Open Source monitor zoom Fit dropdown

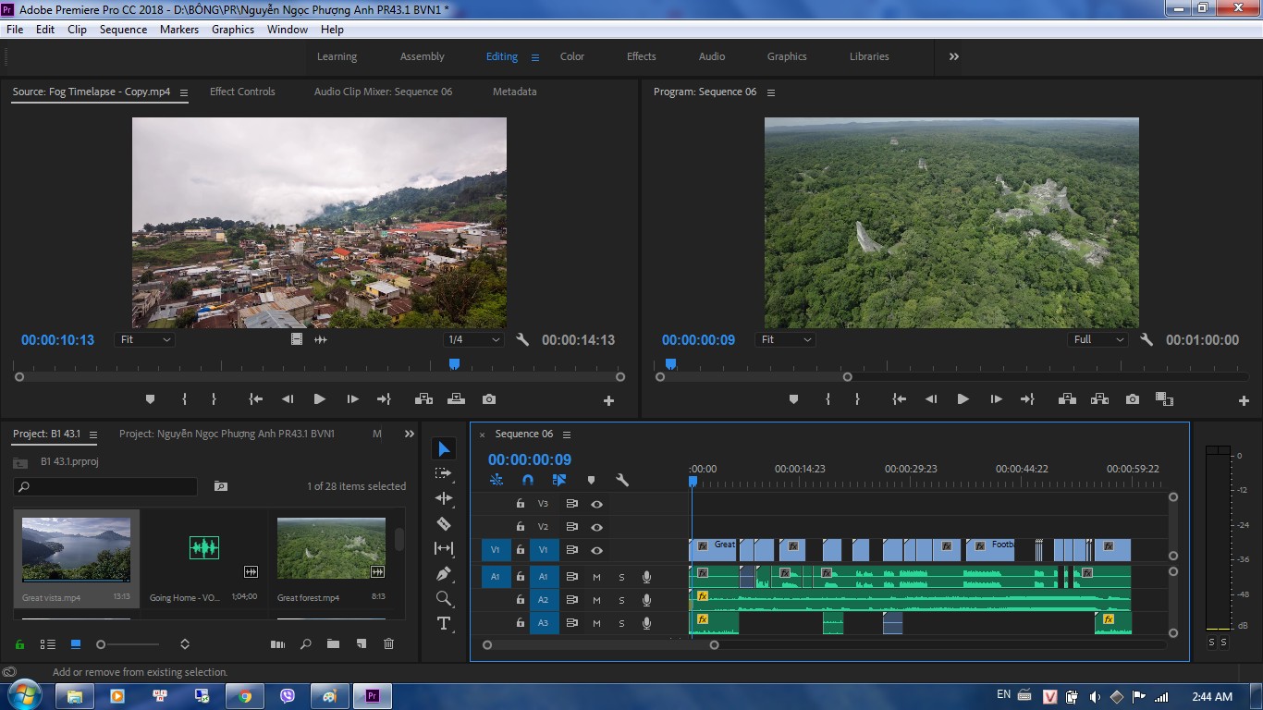tap(144, 339)
